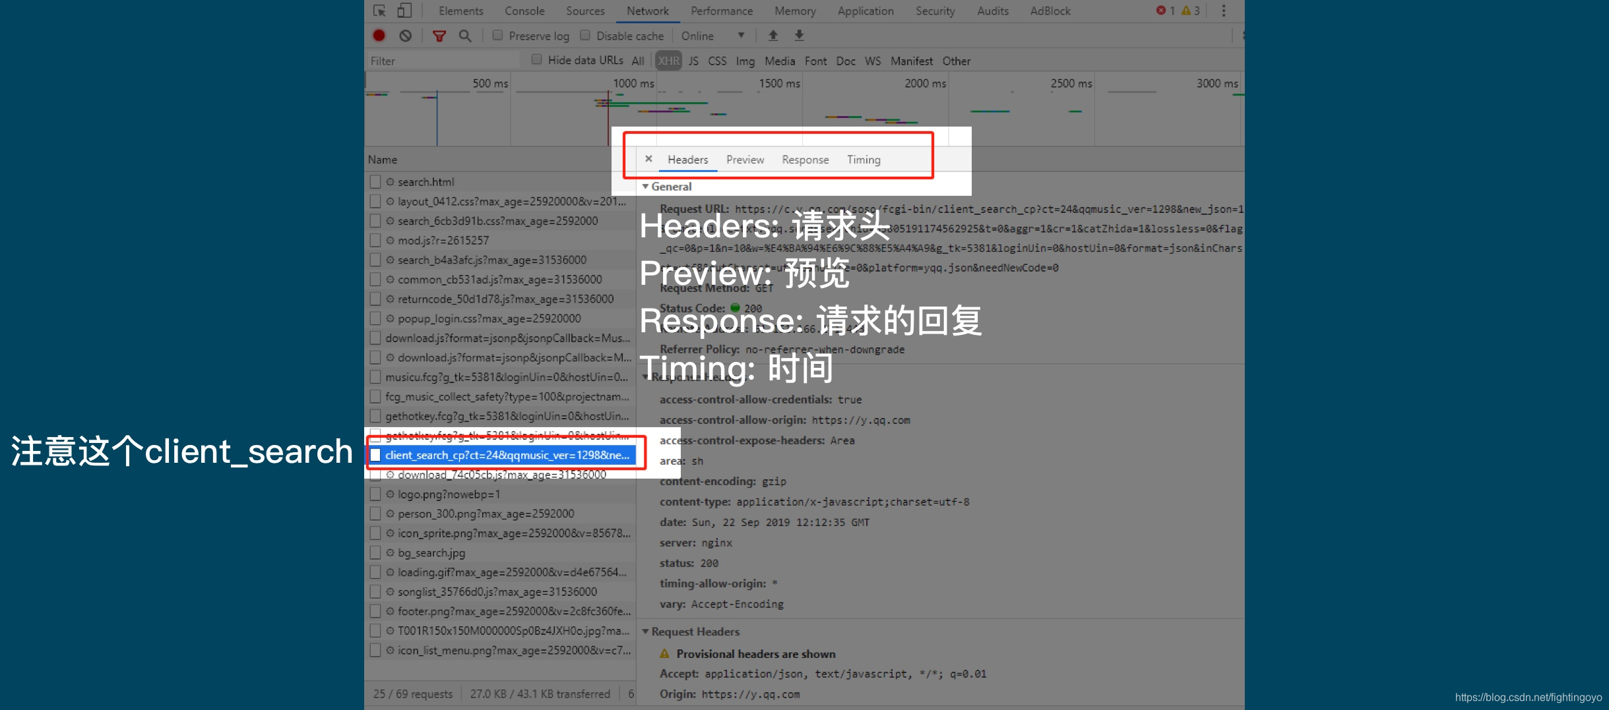
Task: Open the Online throttling dropdown
Action: coord(712,36)
